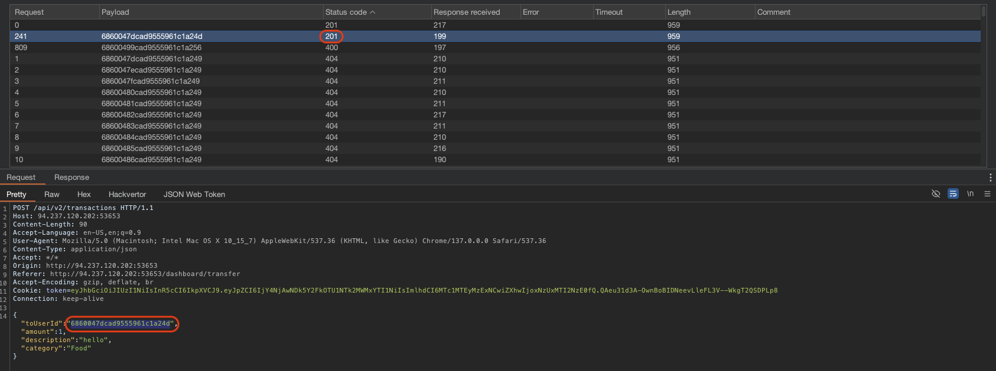Select the Pretty view tab
Screen dimensions: 996x371
(17, 194)
